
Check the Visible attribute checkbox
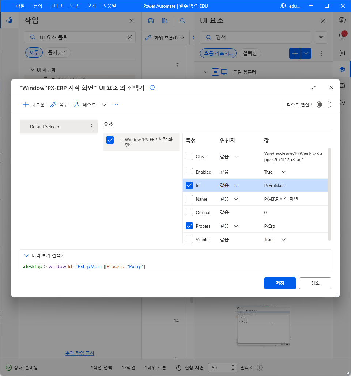(x=189, y=239)
